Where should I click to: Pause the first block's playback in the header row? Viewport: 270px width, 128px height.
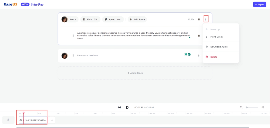tap(199, 19)
